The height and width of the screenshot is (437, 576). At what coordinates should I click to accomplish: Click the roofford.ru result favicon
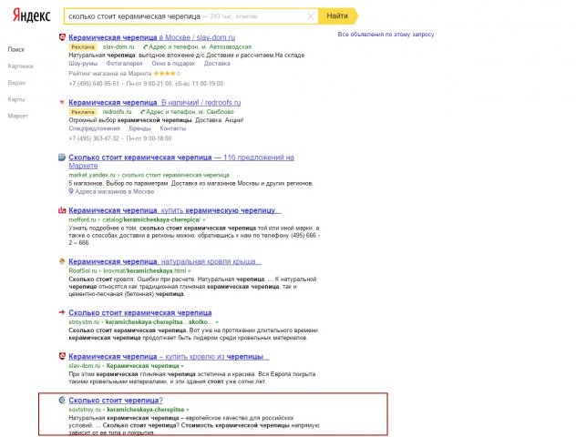(x=62, y=210)
